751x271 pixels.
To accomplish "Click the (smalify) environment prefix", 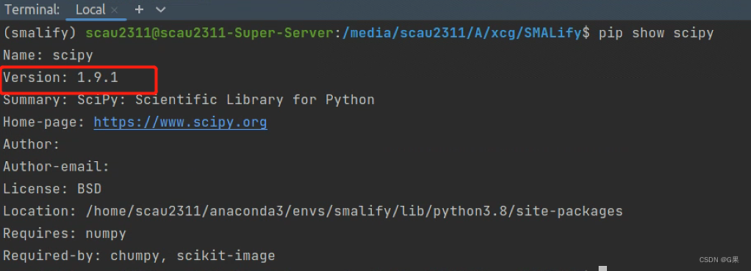I will pyautogui.click(x=40, y=34).
